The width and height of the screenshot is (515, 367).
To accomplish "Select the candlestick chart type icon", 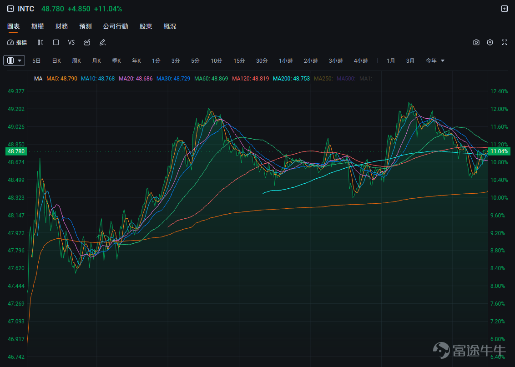I will (x=40, y=42).
